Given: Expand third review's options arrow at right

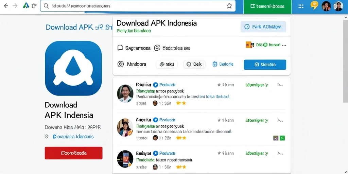Looking at the screenshot, I should point(280,153).
